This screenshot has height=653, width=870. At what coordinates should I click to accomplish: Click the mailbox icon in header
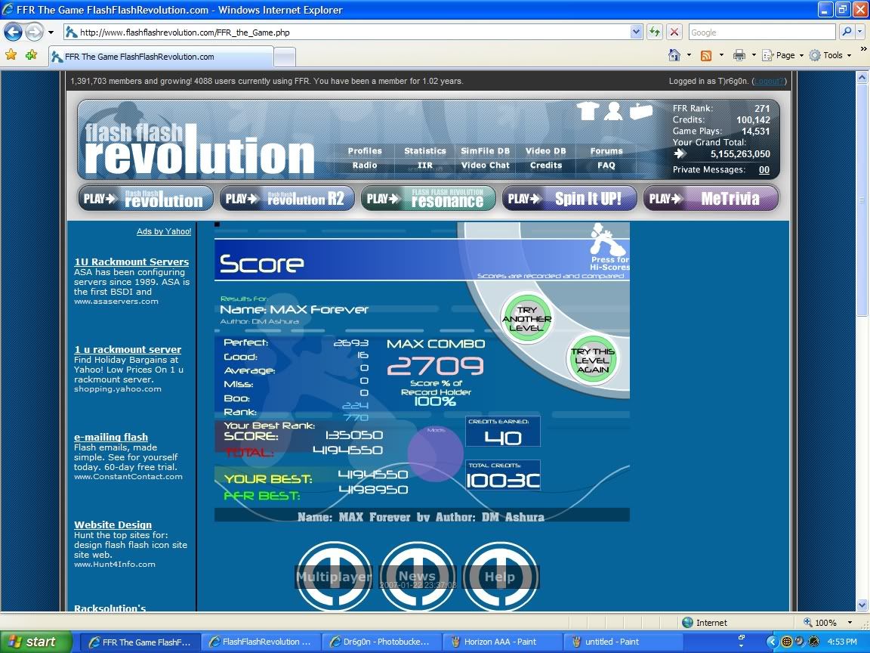coord(640,111)
